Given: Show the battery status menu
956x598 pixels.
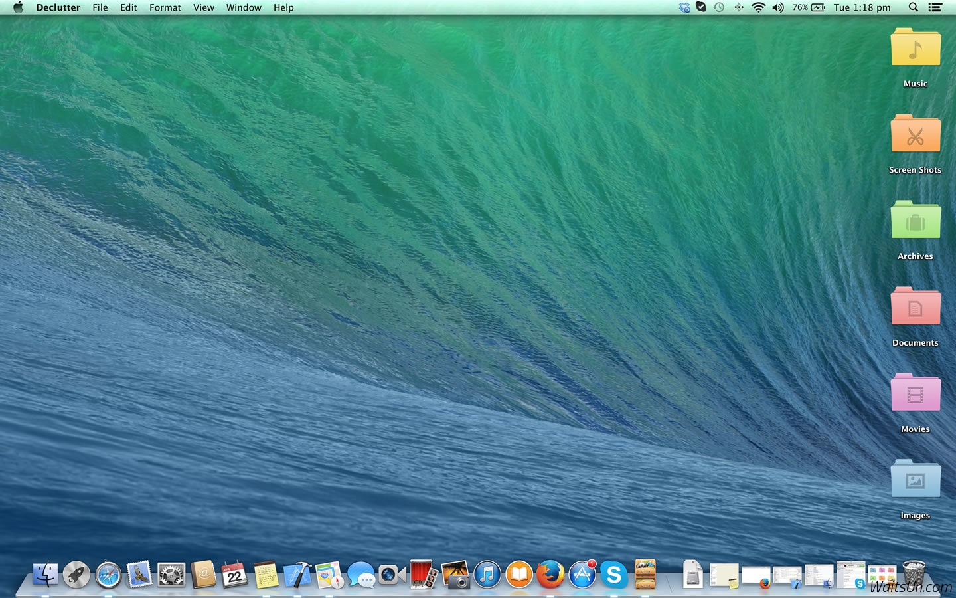Looking at the screenshot, I should click(x=809, y=7).
